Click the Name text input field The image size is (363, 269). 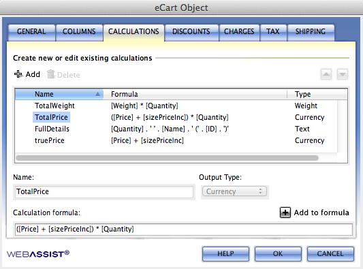click(x=104, y=191)
